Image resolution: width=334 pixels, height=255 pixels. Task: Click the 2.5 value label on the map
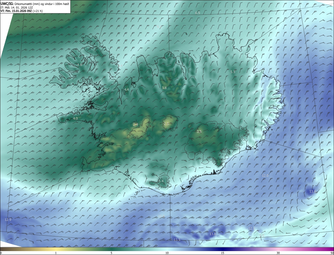click(166, 124)
